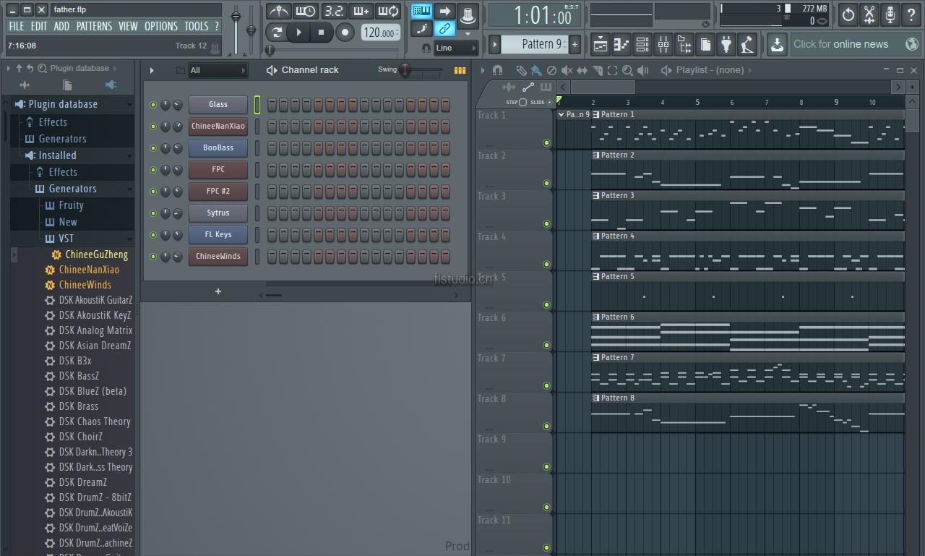Open the PATTERNS menu
The width and height of the screenshot is (925, 556).
pyautogui.click(x=94, y=26)
